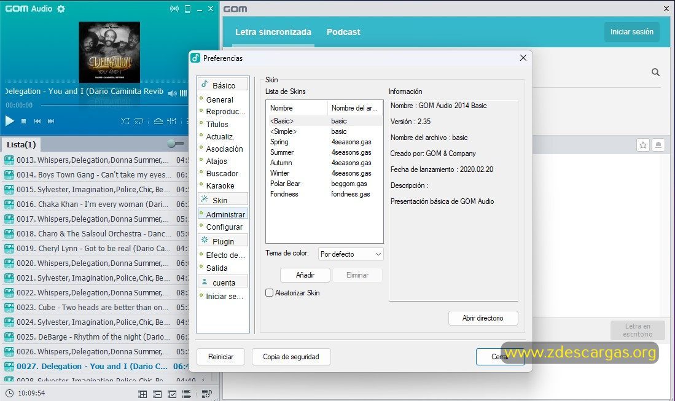Select track 0019. Cheryl Lynn - Got to be real
The image size is (675, 401).
tap(95, 248)
